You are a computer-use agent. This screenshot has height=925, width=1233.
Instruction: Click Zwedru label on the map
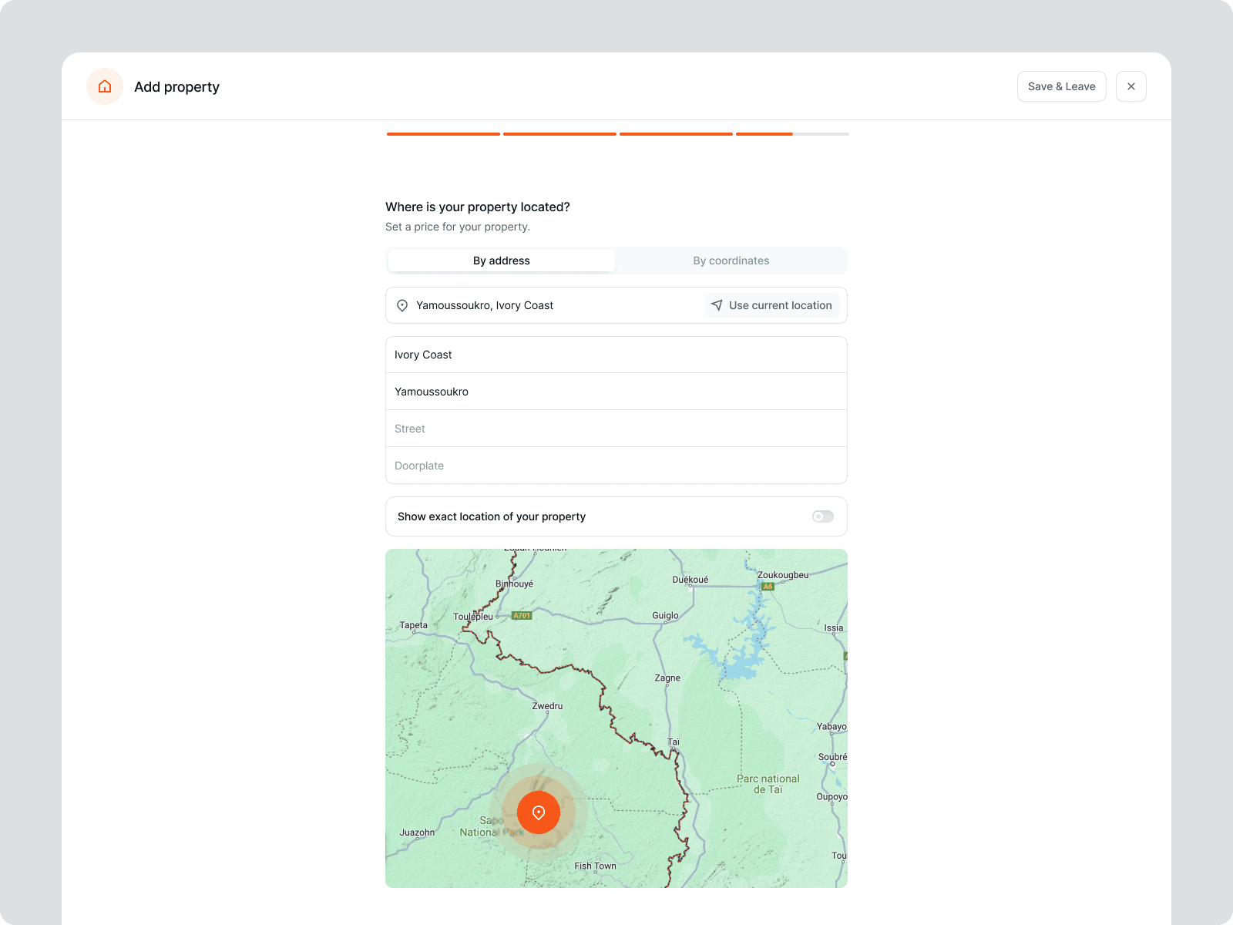[547, 706]
